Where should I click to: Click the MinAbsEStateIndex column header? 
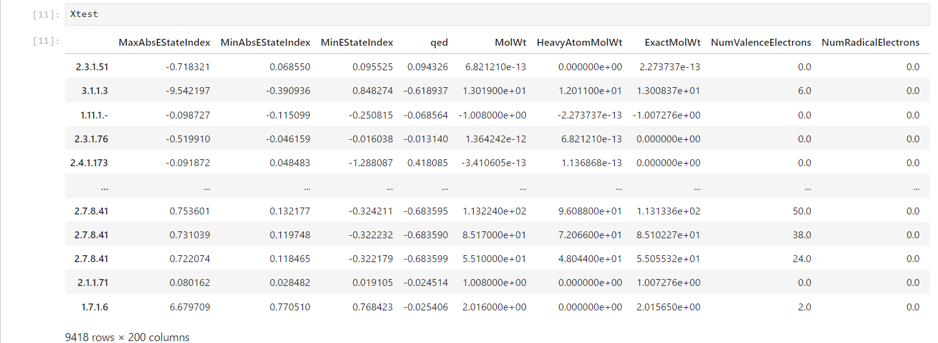coord(265,43)
